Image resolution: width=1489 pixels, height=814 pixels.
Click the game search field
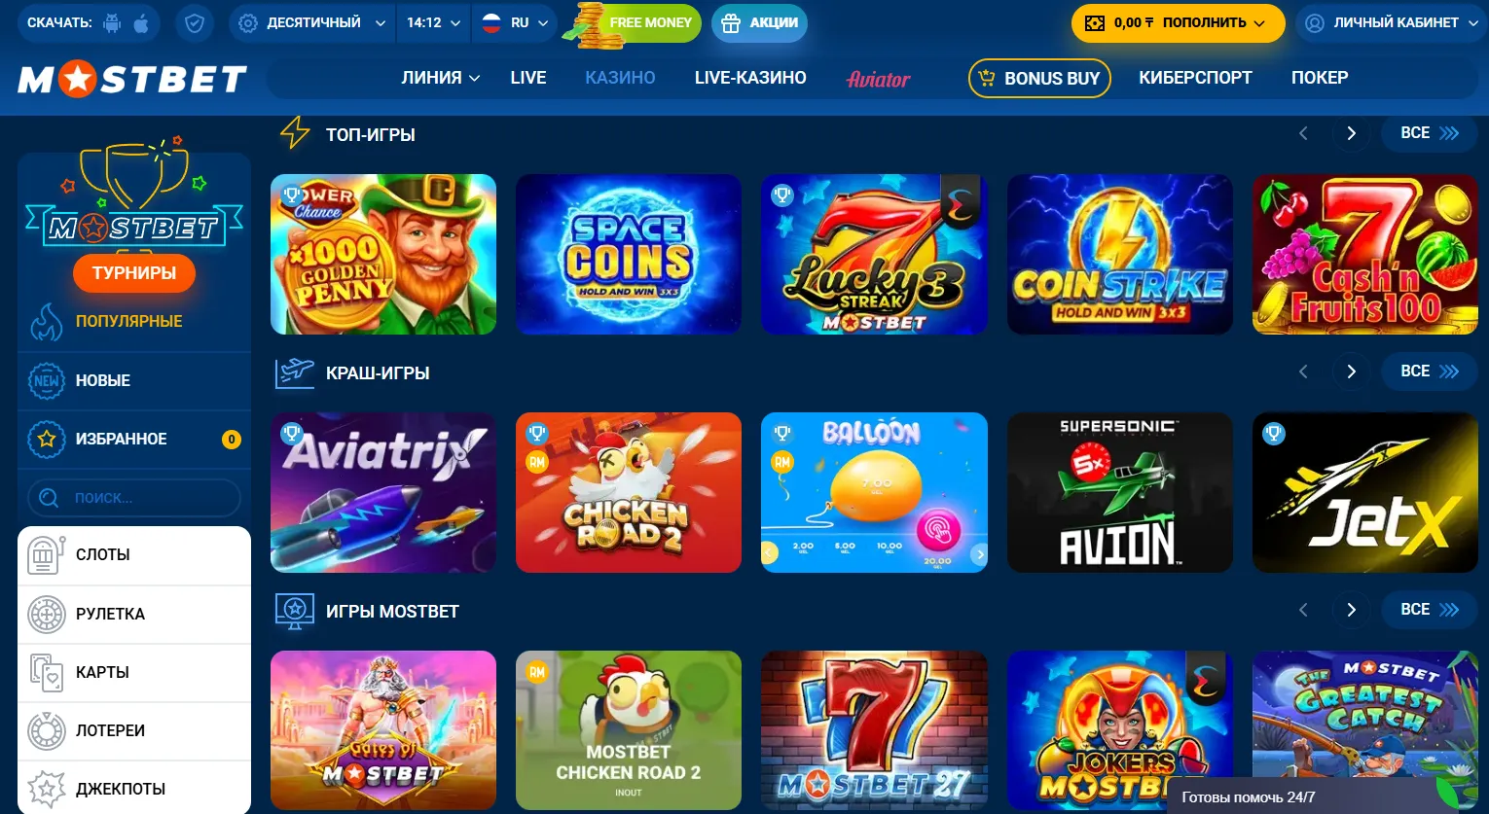134,498
